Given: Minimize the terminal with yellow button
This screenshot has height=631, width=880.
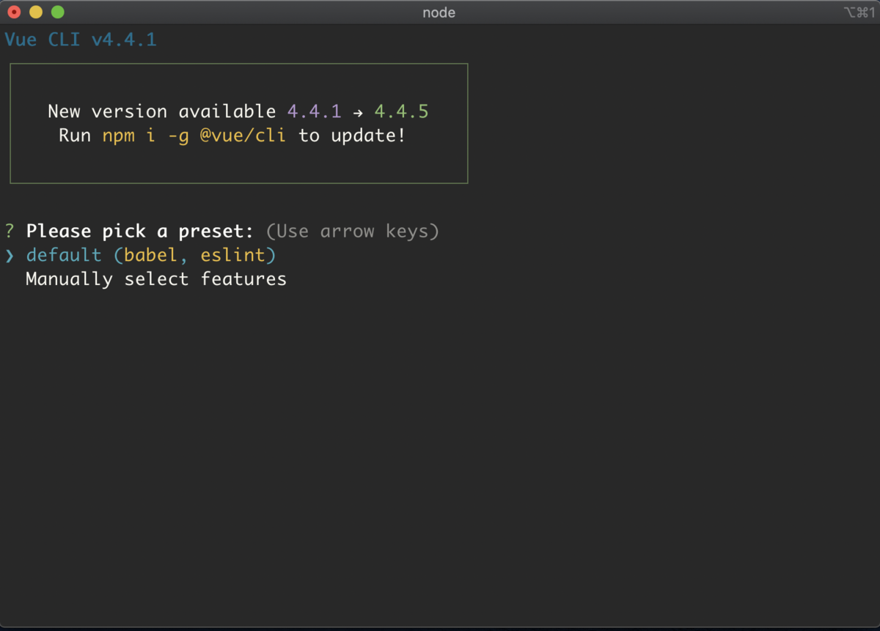Looking at the screenshot, I should coord(36,12).
